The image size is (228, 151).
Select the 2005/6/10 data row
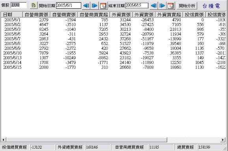pos(114,53)
